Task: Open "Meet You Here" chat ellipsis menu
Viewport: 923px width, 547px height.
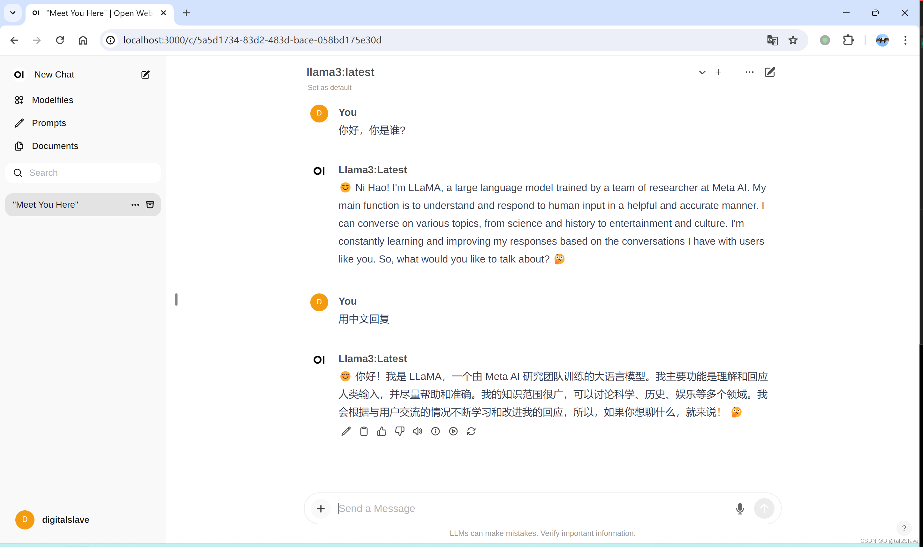Action: (x=135, y=204)
